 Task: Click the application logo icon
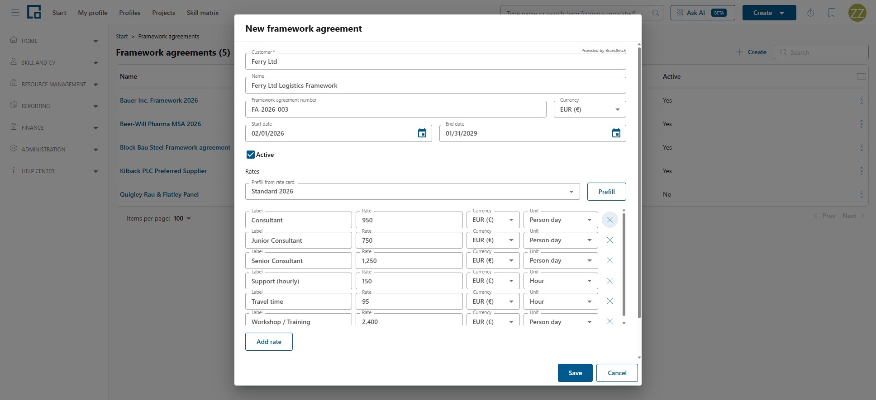click(34, 12)
